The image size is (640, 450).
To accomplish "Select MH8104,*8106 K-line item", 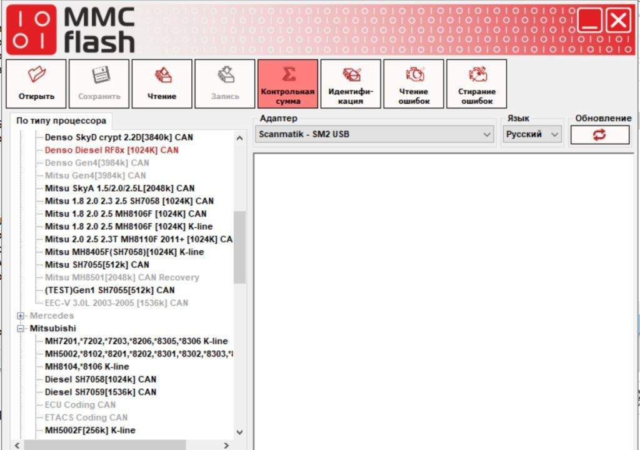I will click(87, 366).
